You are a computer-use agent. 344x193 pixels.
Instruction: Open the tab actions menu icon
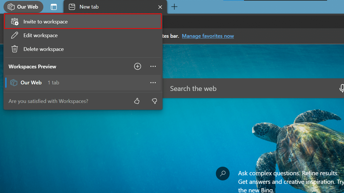[x=54, y=7]
